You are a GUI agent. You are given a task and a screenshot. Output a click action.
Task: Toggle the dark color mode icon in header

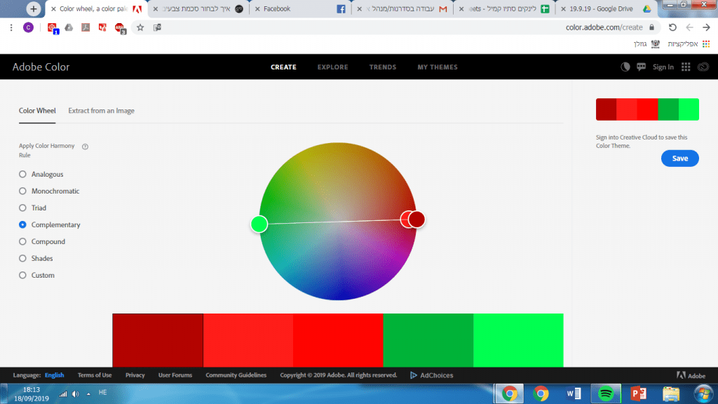(x=625, y=67)
